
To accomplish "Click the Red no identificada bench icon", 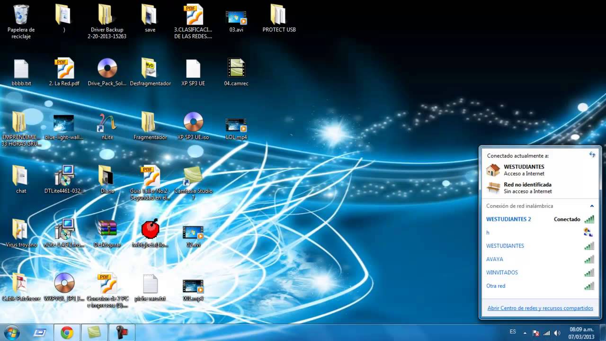I will tap(493, 188).
